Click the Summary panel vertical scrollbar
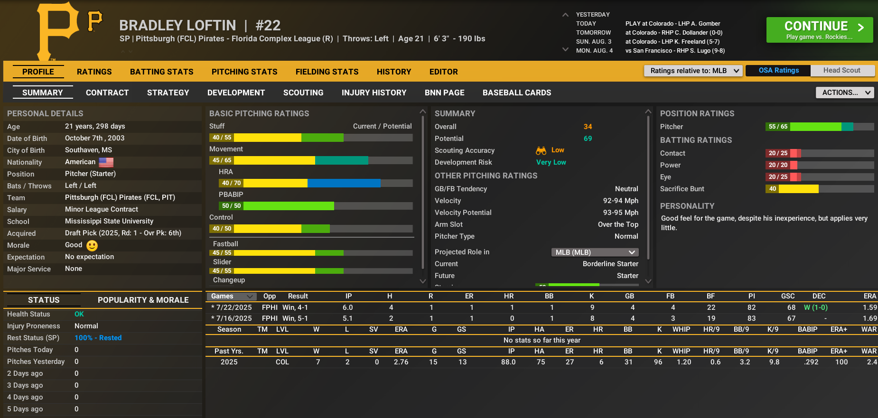 click(x=648, y=190)
